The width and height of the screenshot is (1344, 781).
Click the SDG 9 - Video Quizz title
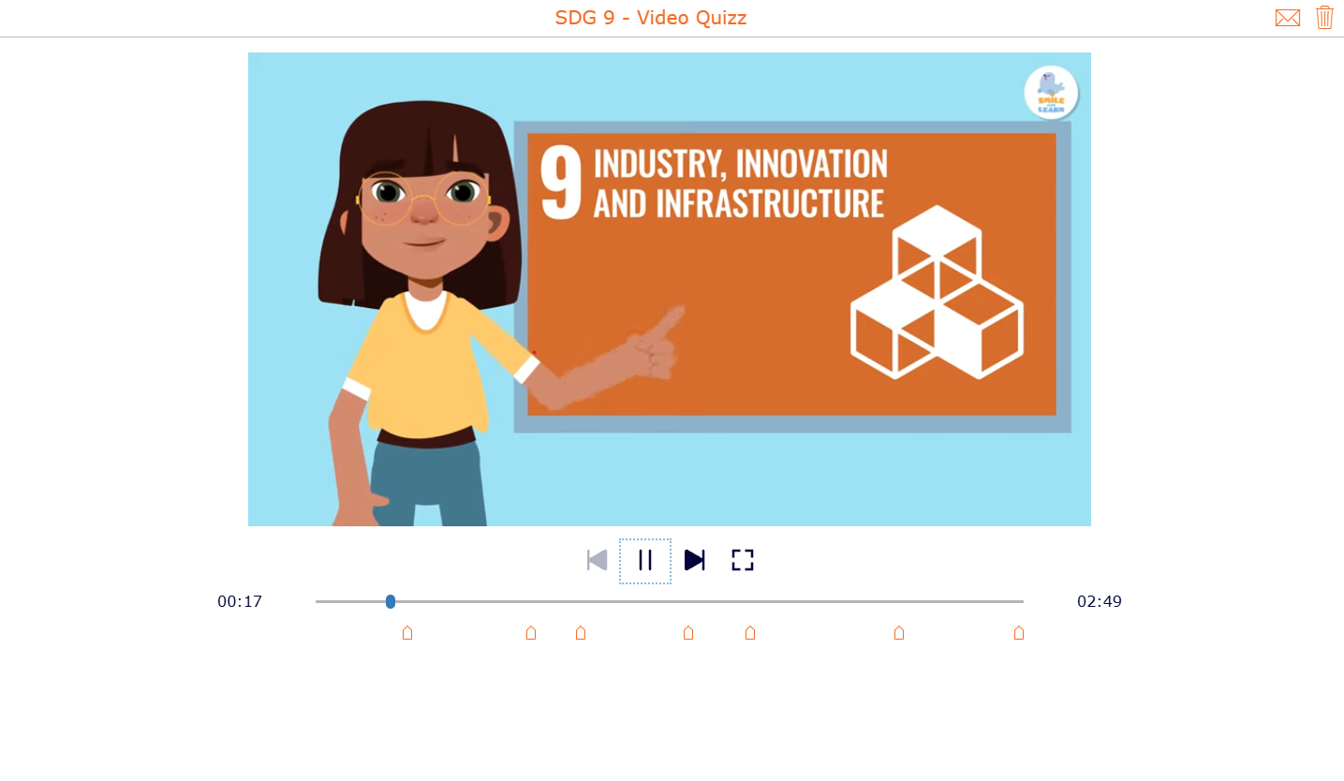[x=651, y=18]
